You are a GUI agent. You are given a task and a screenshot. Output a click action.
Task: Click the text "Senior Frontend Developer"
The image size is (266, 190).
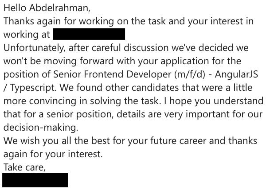(112, 74)
